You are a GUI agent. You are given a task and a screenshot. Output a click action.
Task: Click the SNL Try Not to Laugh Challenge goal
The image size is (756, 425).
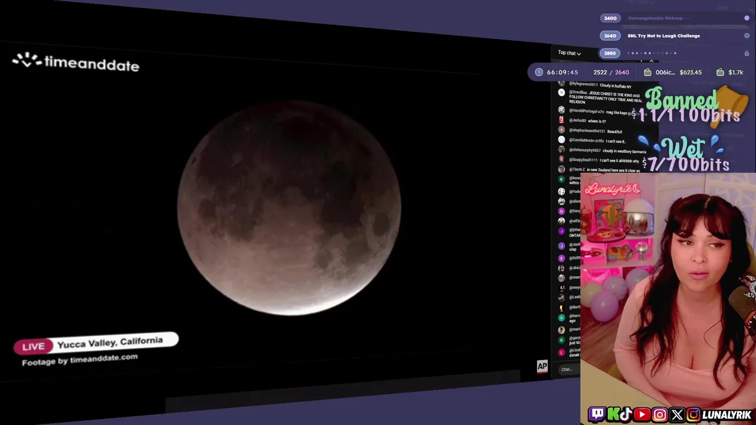(x=664, y=36)
